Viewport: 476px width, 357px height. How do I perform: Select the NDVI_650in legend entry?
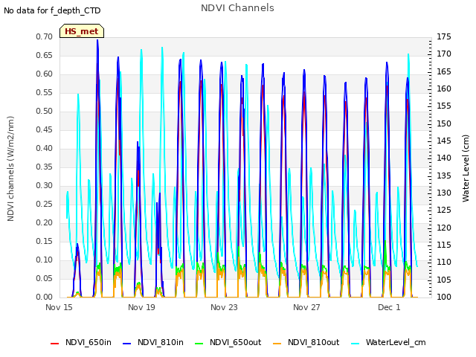[x=81, y=342]
